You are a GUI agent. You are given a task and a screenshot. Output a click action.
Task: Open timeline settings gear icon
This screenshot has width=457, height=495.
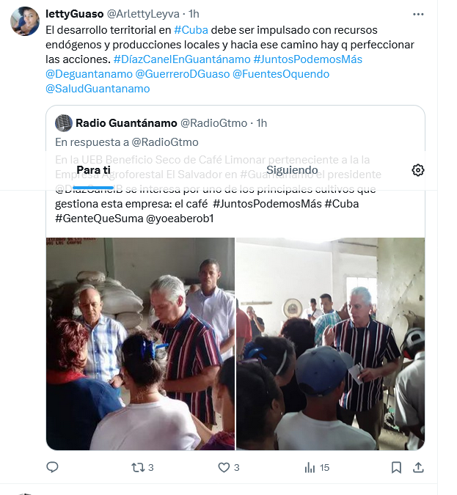(418, 170)
